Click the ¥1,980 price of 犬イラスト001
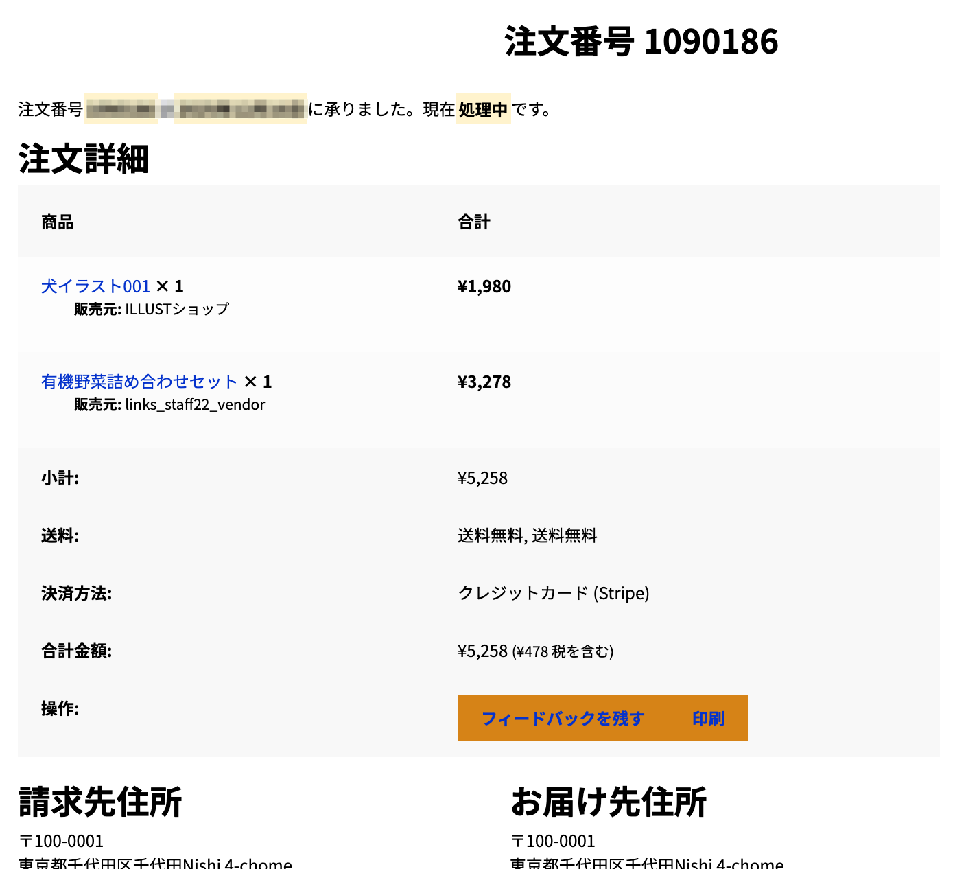Viewport: 955px width, 869px height. click(x=484, y=286)
